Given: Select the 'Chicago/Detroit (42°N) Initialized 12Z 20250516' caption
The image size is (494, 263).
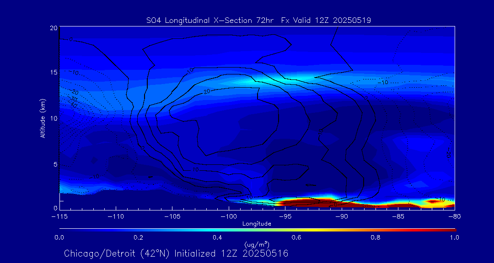Looking at the screenshot, I should [x=177, y=253].
